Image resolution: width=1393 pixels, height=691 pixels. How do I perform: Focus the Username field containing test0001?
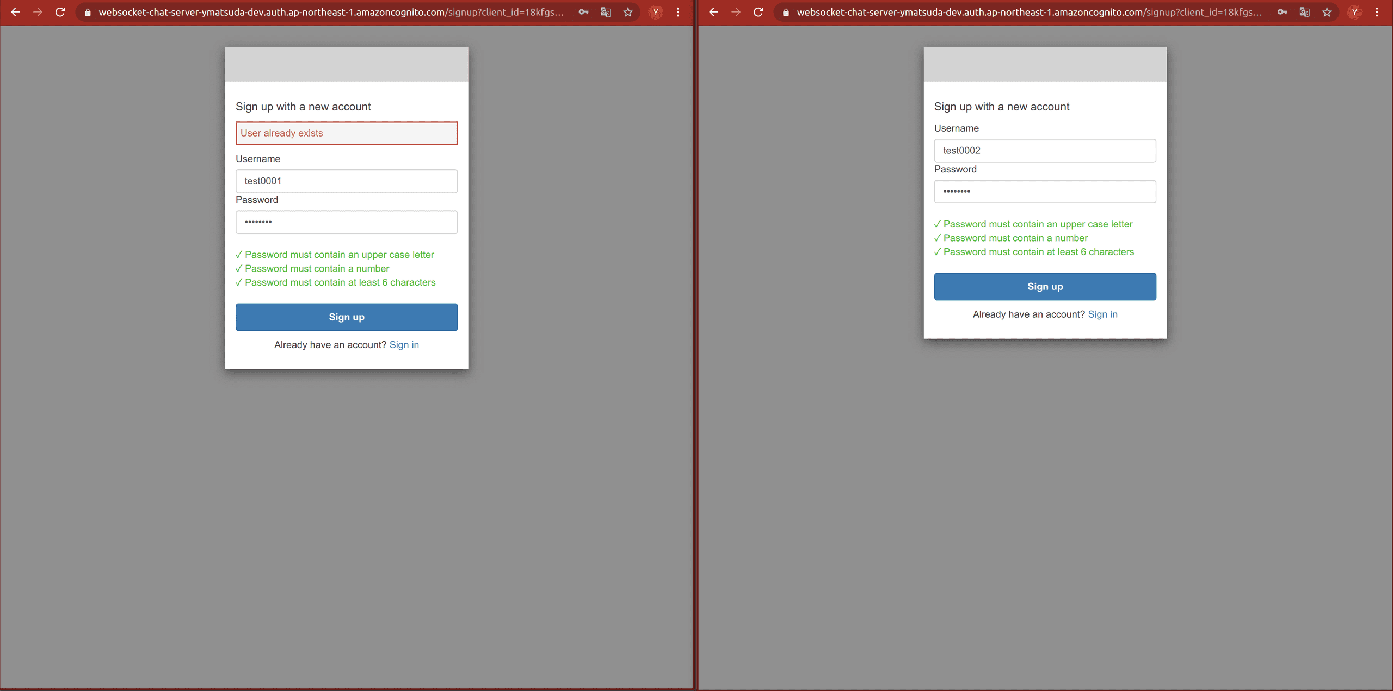(347, 181)
